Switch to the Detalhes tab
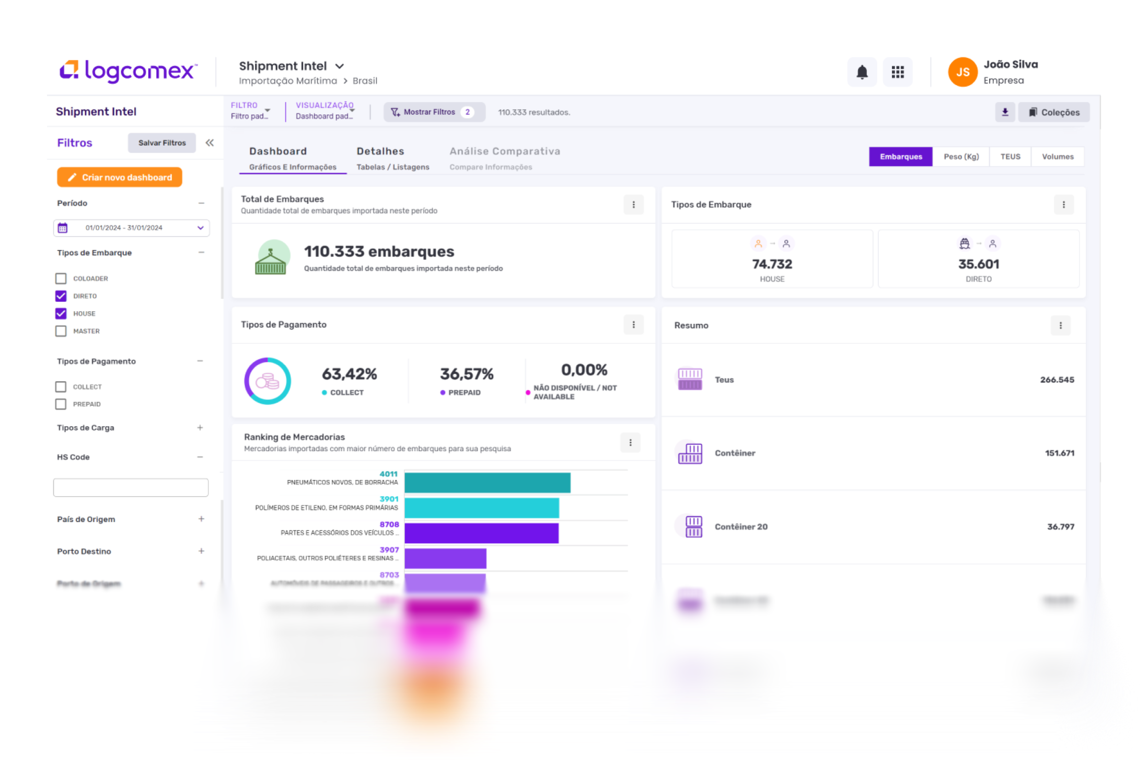Image resolution: width=1148 pixels, height=762 pixels. click(392, 158)
